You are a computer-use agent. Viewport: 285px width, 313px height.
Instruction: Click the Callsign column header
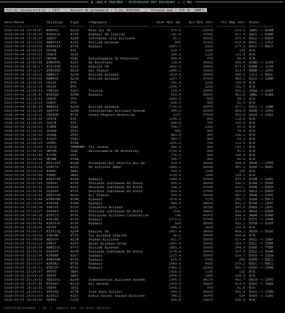click(54, 22)
